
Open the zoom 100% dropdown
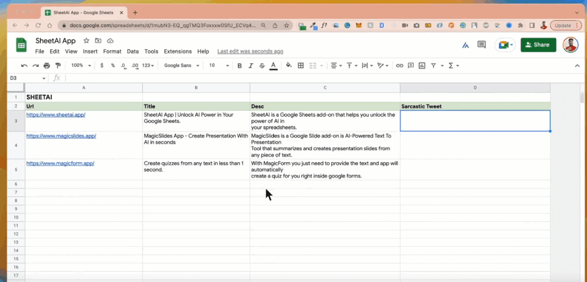coord(81,66)
